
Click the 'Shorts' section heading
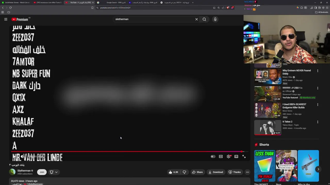coord(264,145)
